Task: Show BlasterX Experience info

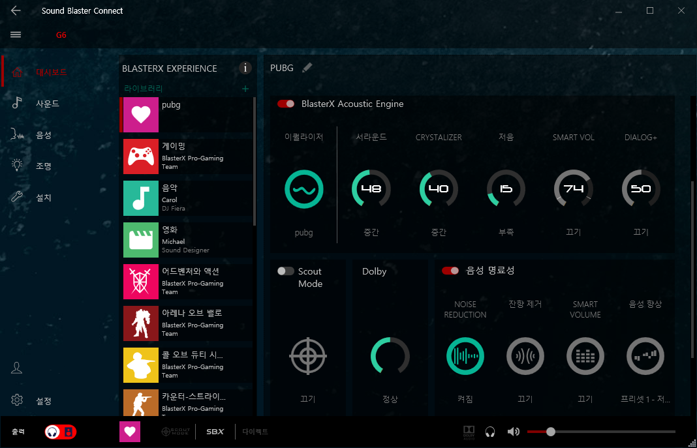Action: (x=245, y=68)
